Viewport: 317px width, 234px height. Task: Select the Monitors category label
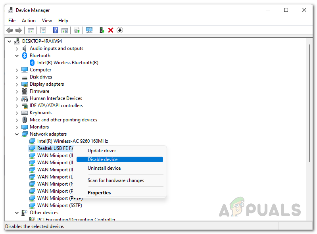[39, 127]
